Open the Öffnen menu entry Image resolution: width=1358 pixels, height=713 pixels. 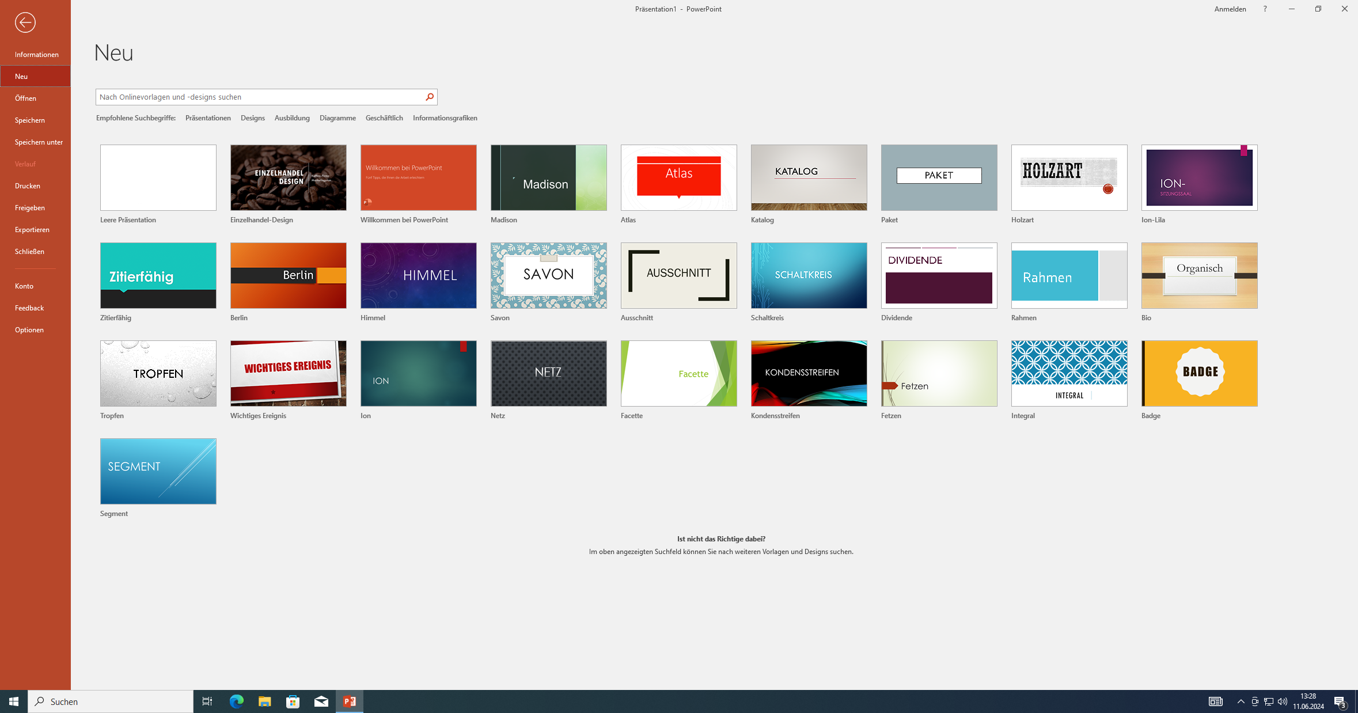[25, 98]
